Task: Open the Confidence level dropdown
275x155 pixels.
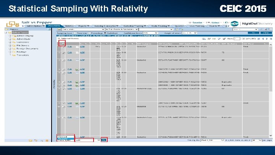Action: 150,33
